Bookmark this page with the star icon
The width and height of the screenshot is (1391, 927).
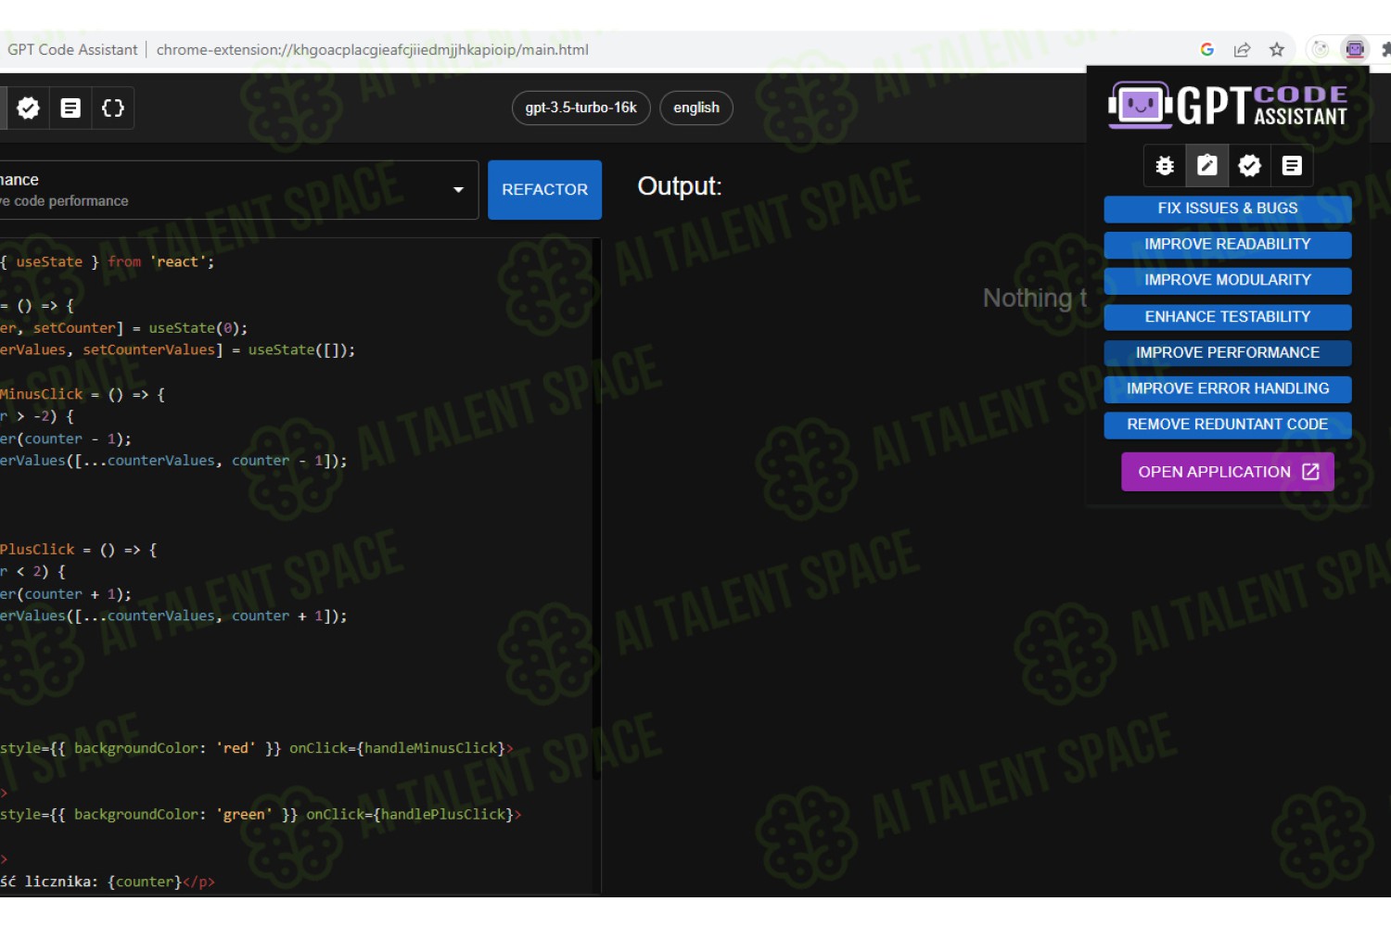[x=1277, y=50]
